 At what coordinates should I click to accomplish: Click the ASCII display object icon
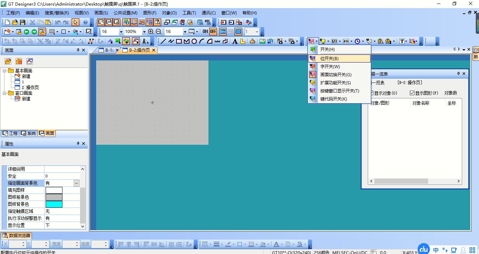tap(346, 41)
